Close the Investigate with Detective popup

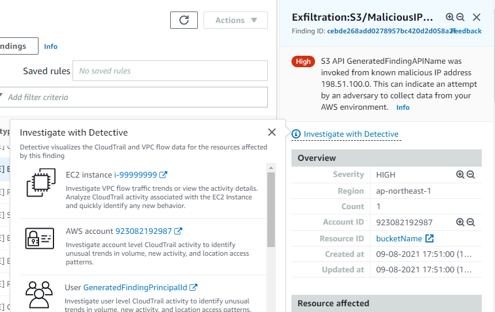pos(272,132)
